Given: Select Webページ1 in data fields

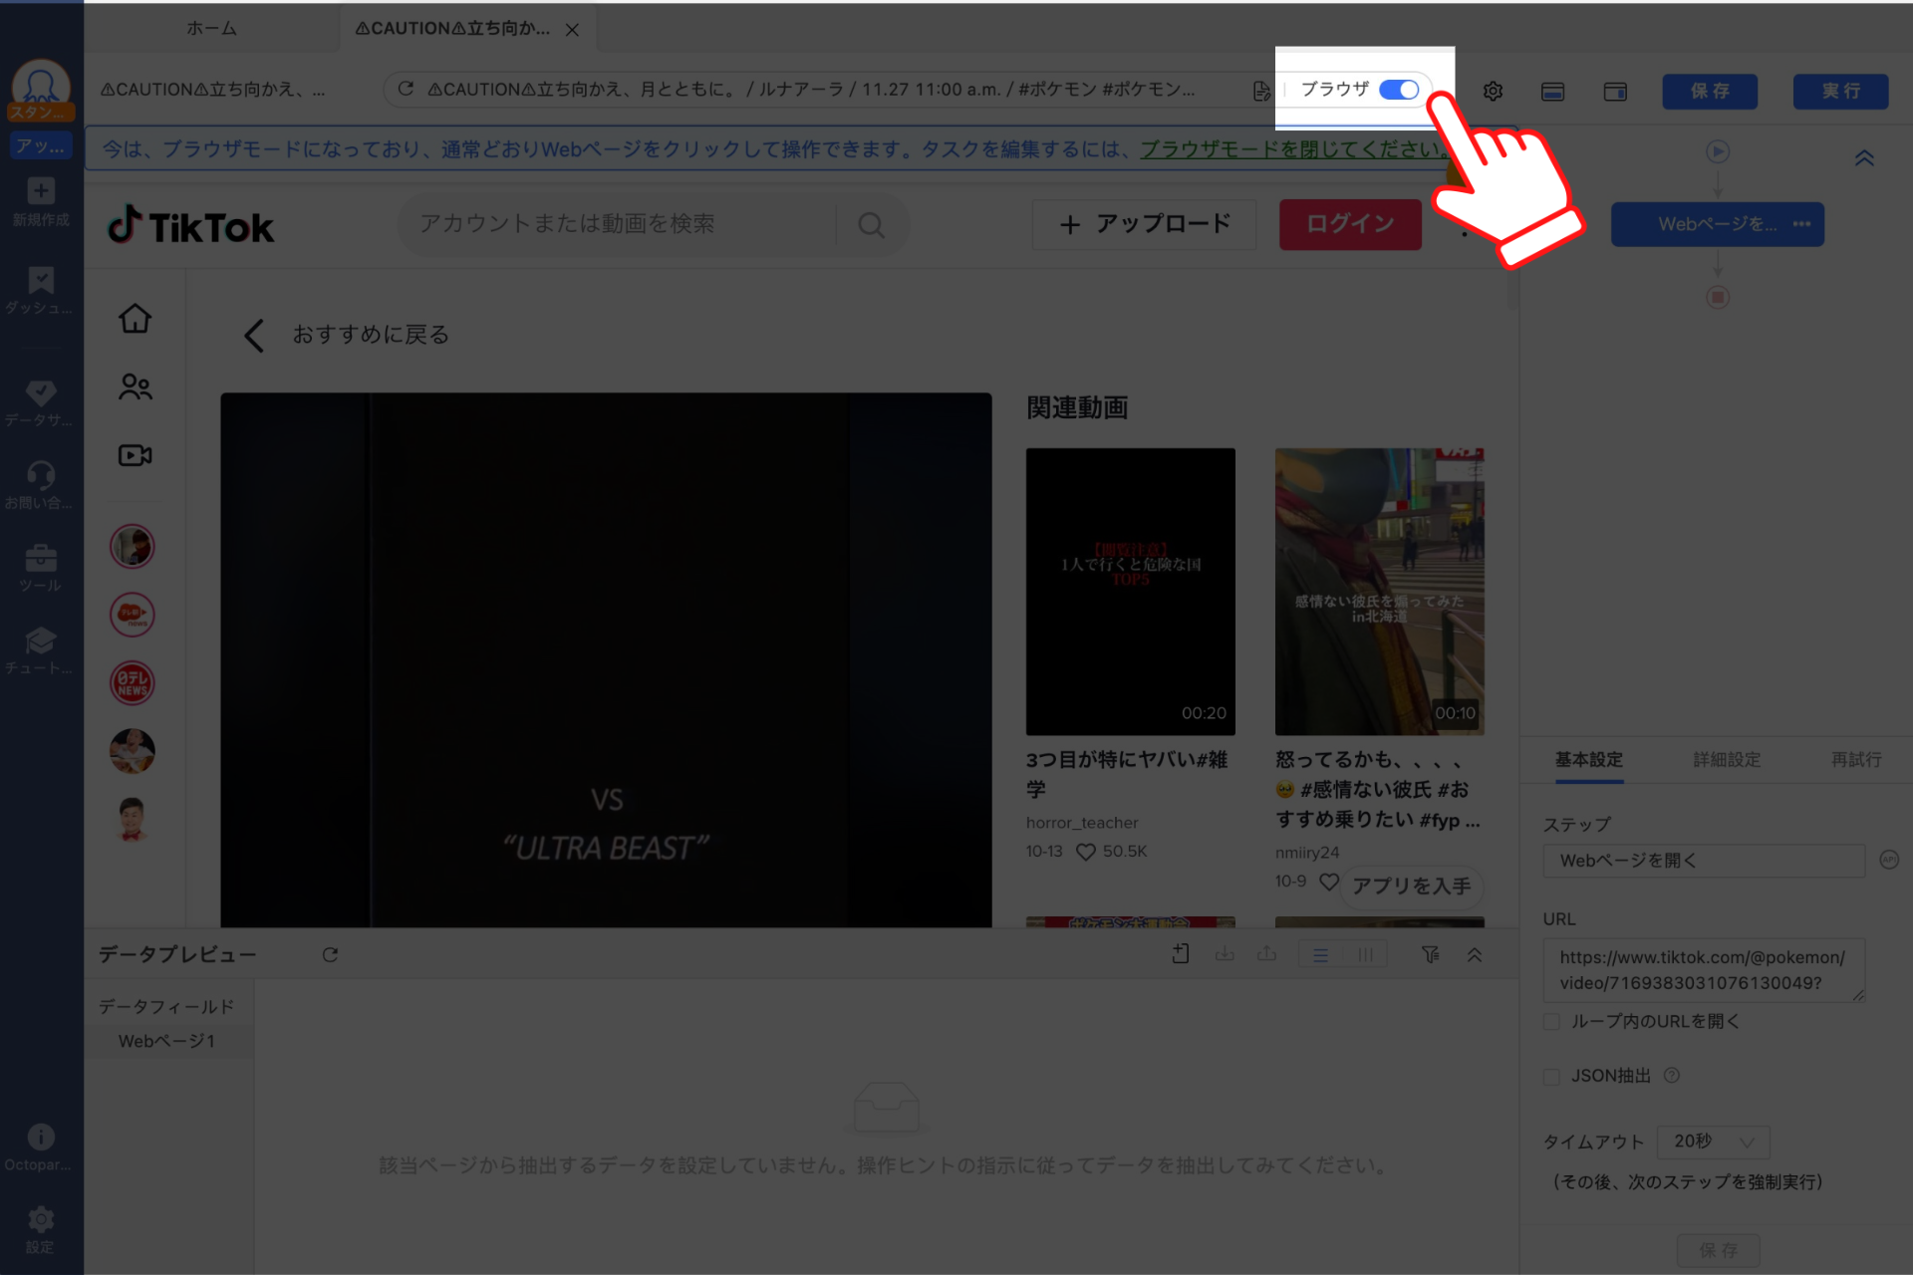Looking at the screenshot, I should click(x=167, y=1041).
